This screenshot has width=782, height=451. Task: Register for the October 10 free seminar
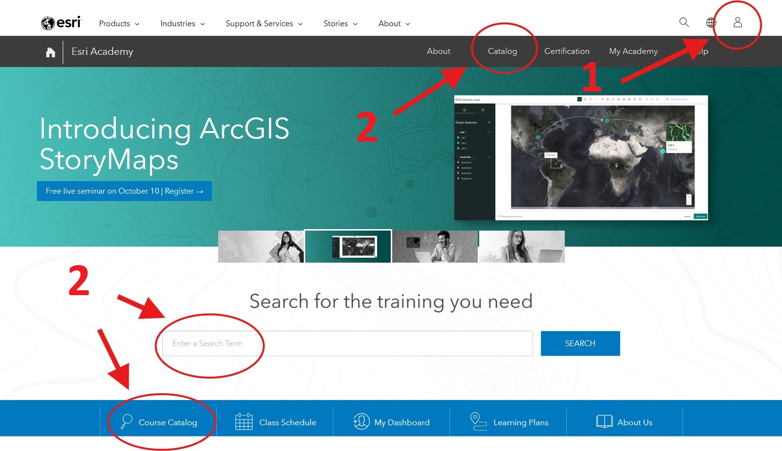click(x=124, y=191)
